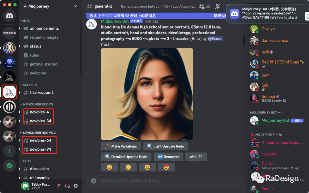Screen dimensions: 309x193
Task: Open Discord home direct messages icon
Action: (x=9, y=15)
